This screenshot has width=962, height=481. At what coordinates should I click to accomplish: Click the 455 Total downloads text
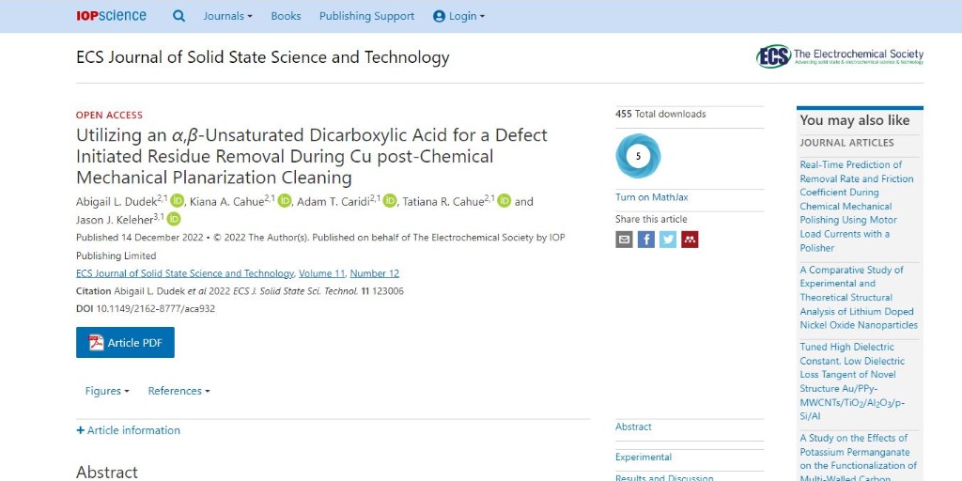point(660,114)
